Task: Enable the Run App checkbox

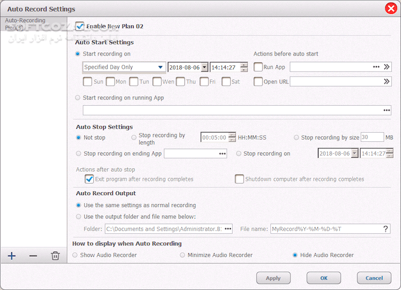Action: [258, 67]
